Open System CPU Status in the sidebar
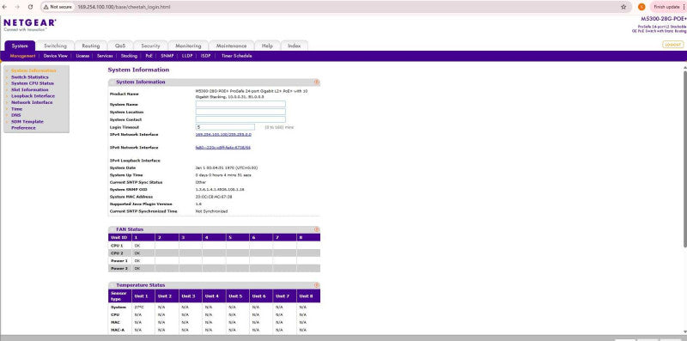Viewport: 687px width, 341px height. click(x=33, y=83)
